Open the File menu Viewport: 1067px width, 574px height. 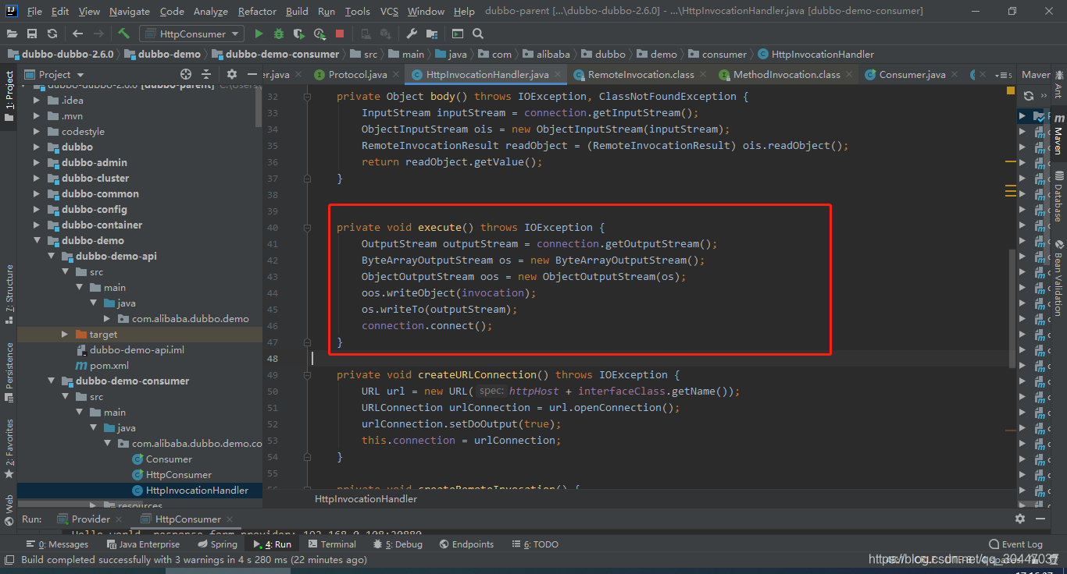pos(34,11)
